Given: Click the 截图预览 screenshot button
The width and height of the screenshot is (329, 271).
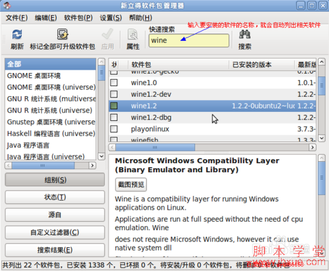Looking at the screenshot, I should coord(131,185).
